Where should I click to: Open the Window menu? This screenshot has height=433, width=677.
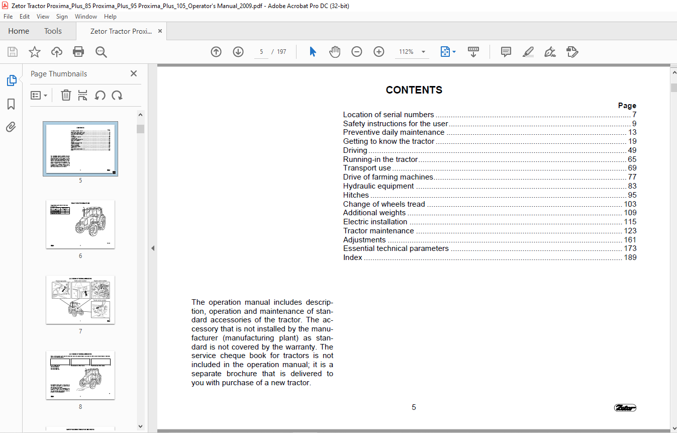point(86,17)
